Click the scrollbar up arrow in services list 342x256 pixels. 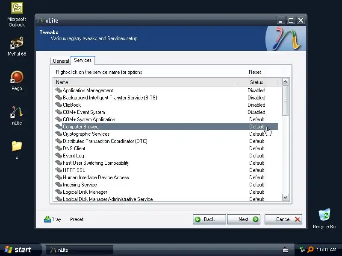285,82
